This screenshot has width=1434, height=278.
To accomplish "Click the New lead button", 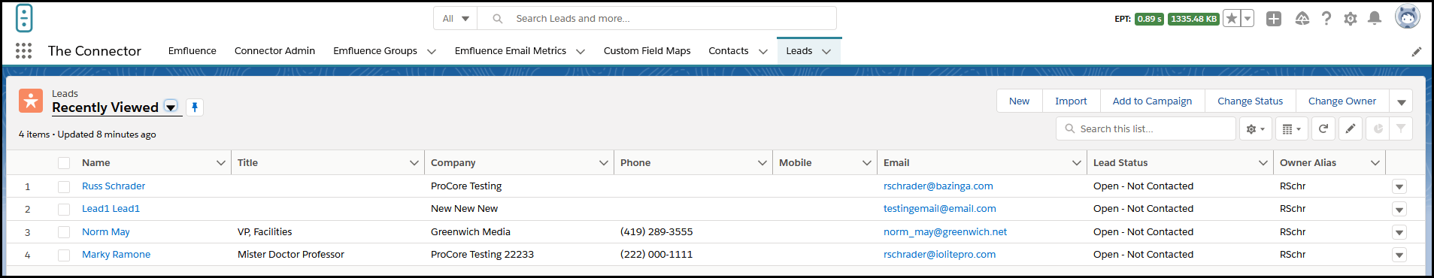I will point(1020,101).
